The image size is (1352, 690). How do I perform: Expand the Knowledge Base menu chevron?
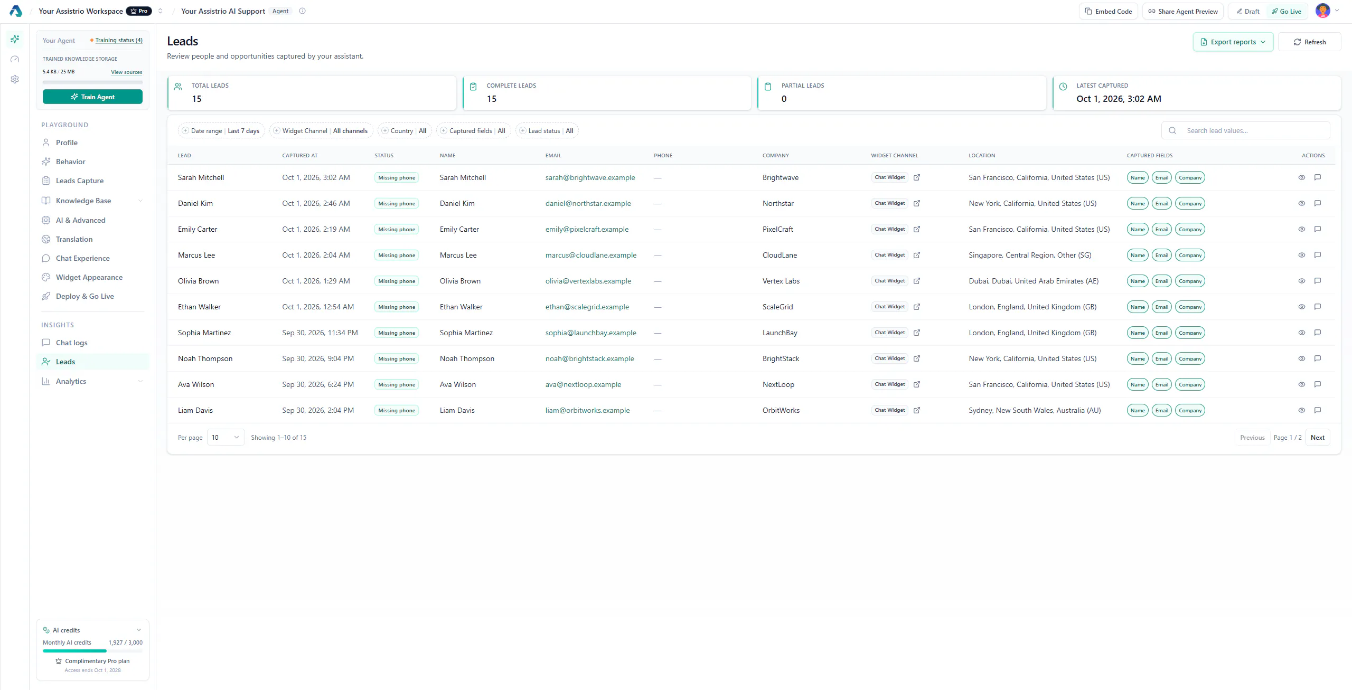(x=140, y=201)
